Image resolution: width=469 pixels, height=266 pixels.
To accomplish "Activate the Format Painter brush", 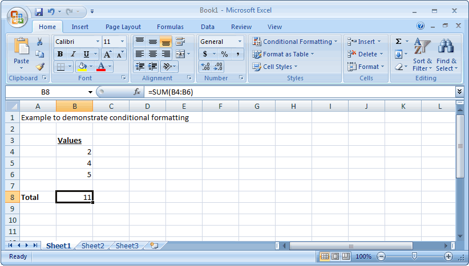I will pos(39,67).
